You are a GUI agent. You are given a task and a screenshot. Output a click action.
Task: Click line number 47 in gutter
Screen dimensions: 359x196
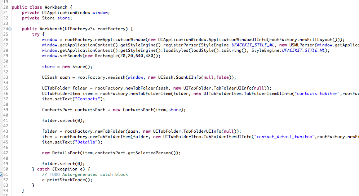tap(5, 153)
